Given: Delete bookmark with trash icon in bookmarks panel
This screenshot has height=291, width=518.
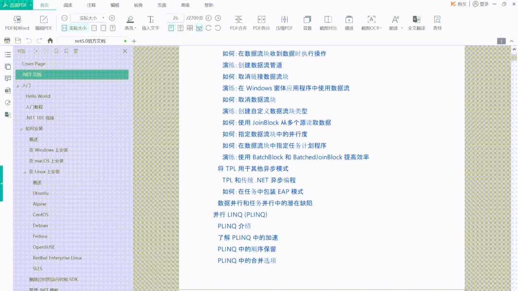Looking at the screenshot, I should pos(76,51).
